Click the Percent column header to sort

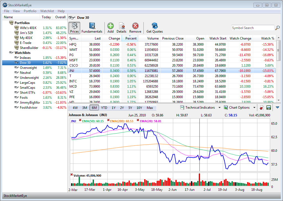[130, 38]
